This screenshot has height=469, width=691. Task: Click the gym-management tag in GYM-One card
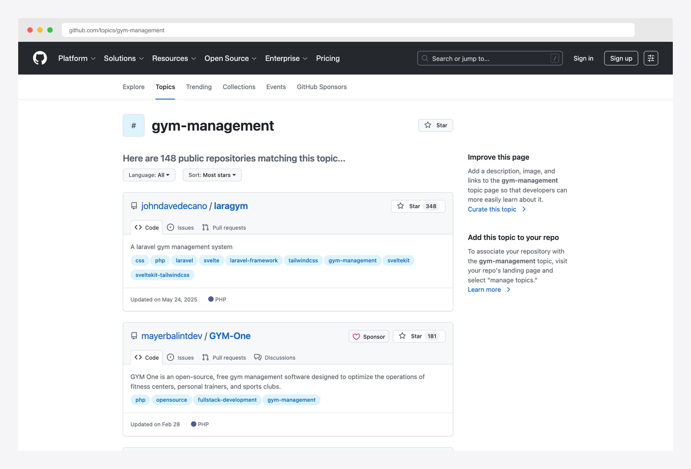(291, 400)
